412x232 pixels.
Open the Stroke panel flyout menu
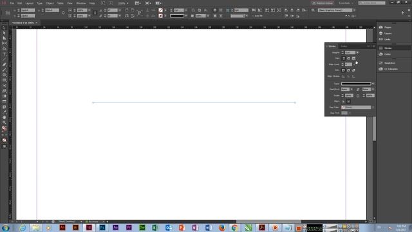(373, 46)
